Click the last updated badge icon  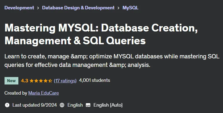[7, 105]
